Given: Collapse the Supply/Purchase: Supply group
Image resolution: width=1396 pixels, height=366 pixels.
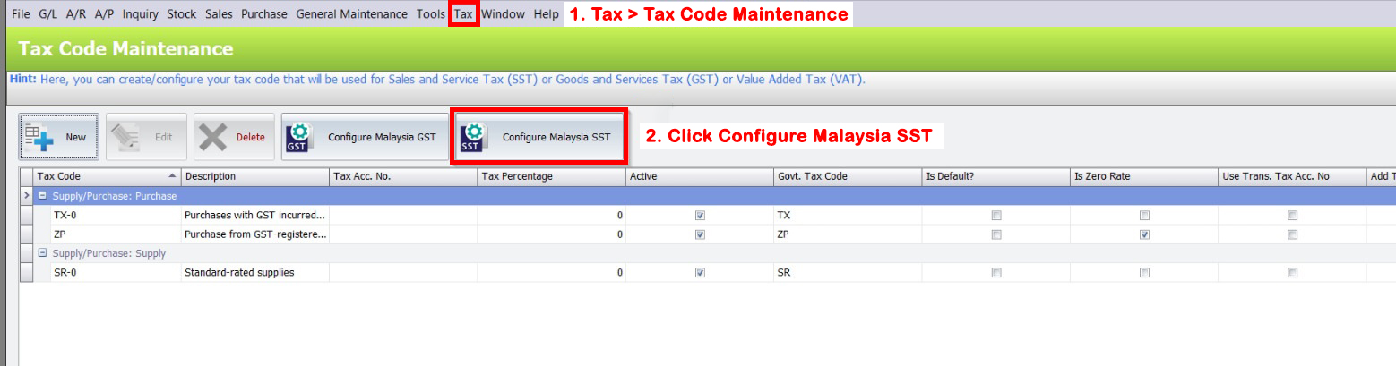Looking at the screenshot, I should coord(41,253).
